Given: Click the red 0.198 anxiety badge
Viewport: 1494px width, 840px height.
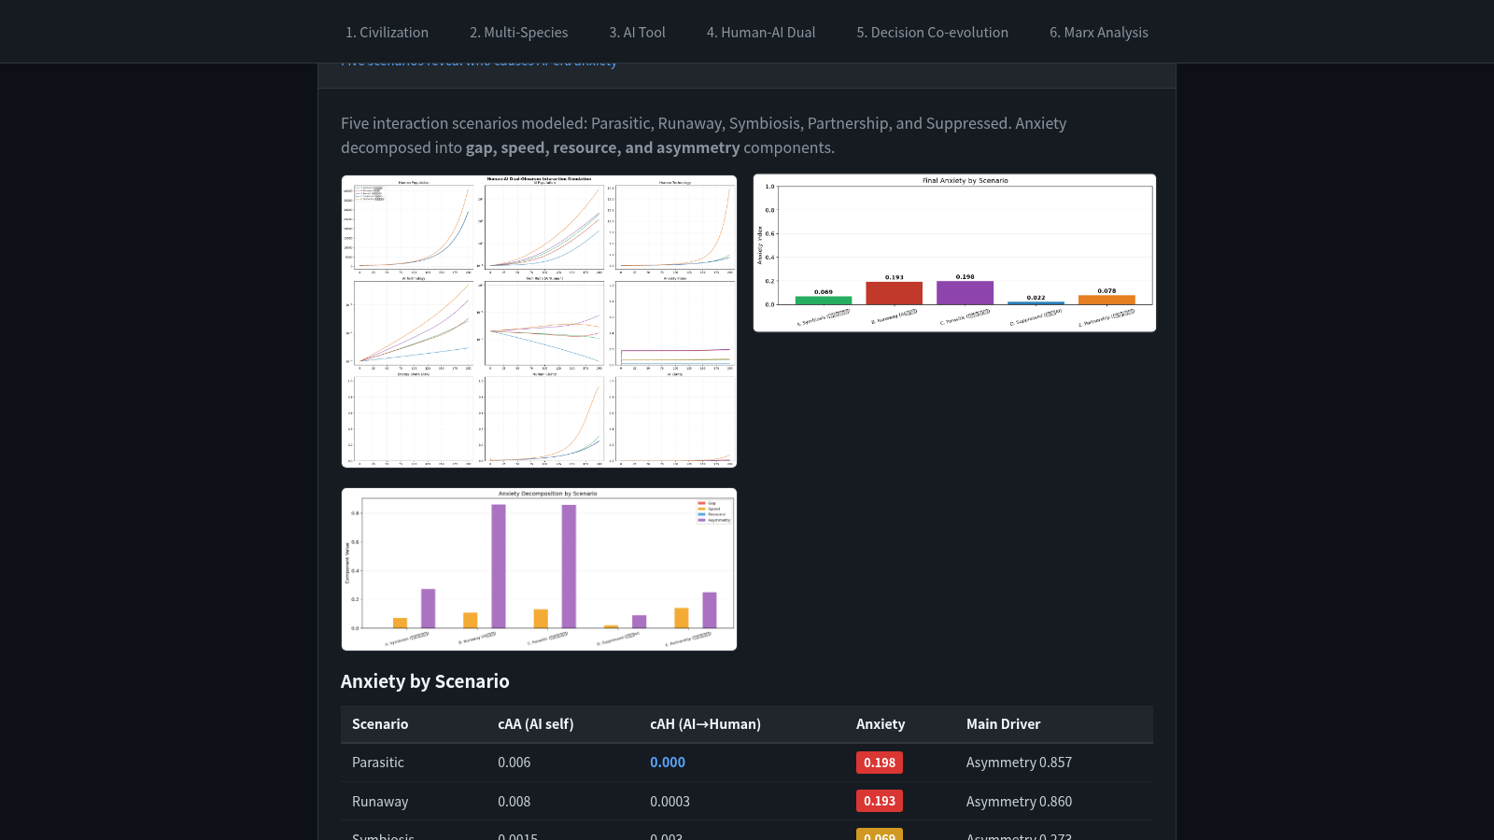Looking at the screenshot, I should click(880, 763).
